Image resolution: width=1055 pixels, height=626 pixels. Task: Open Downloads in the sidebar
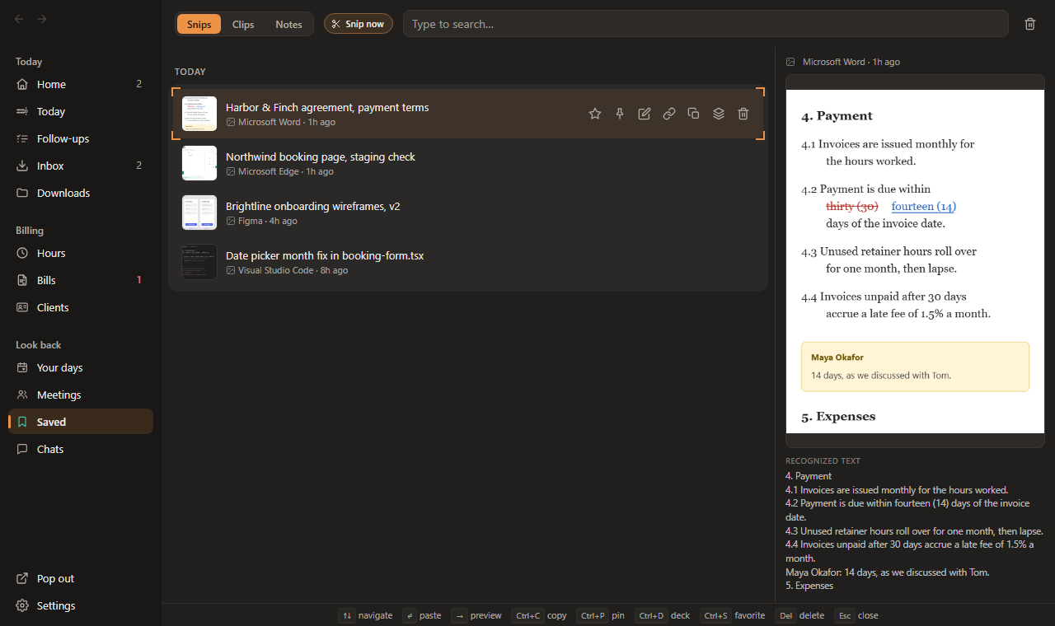81,193
